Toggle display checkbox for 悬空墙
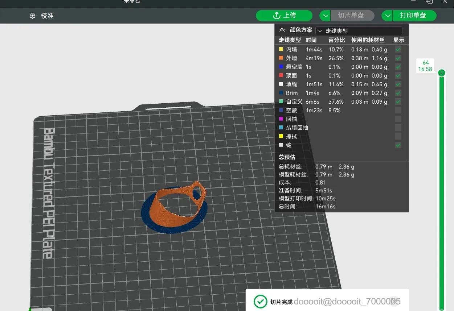This screenshot has height=311, width=454. click(x=398, y=67)
